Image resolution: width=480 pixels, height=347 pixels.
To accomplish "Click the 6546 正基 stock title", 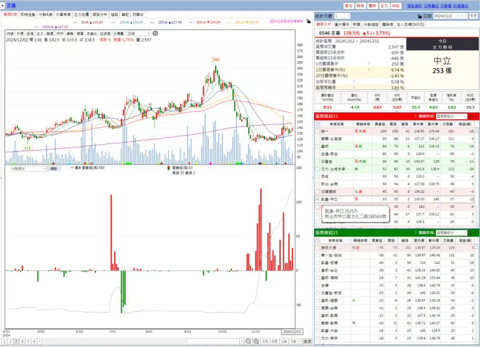I will click(x=330, y=33).
